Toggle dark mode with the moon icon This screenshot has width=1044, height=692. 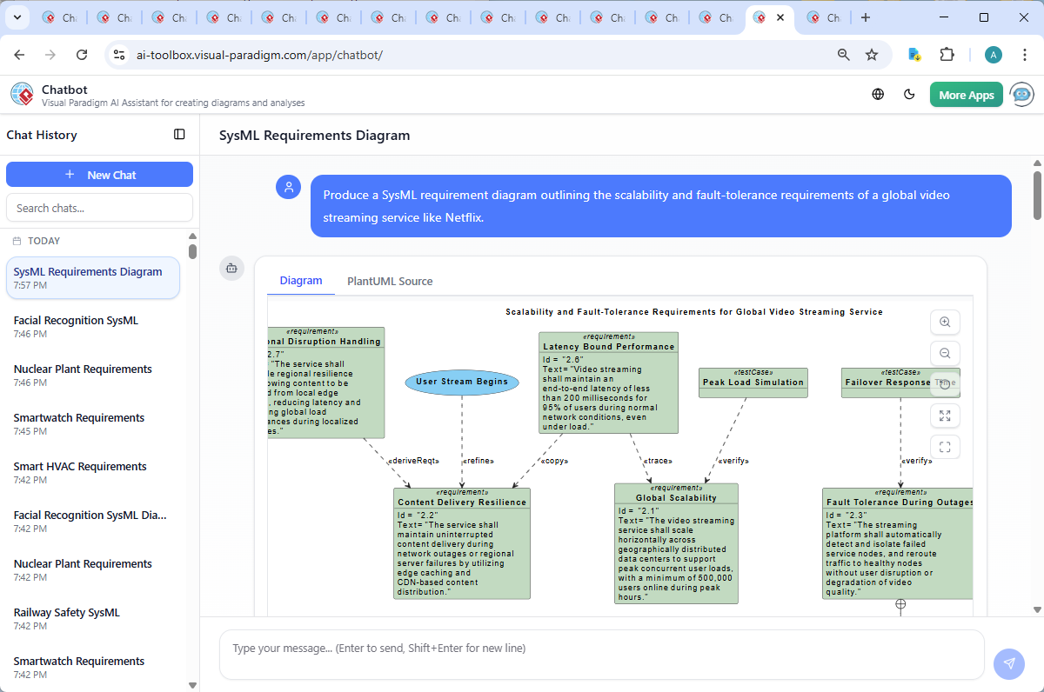pyautogui.click(x=909, y=94)
